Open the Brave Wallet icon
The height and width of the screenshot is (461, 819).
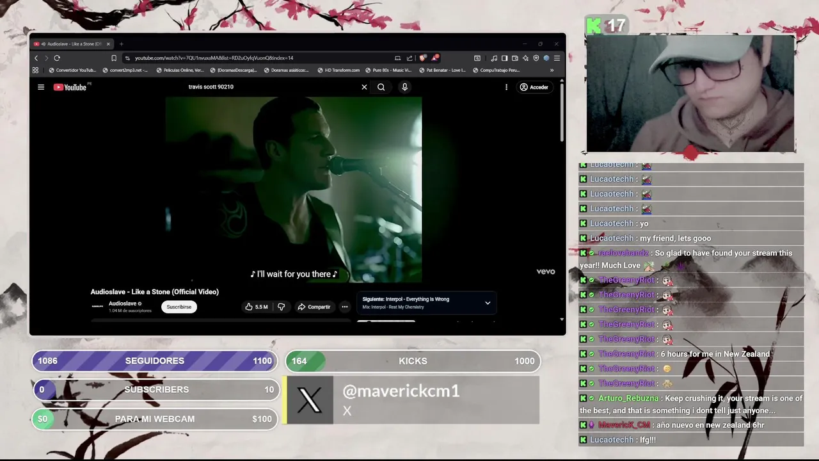[514, 58]
